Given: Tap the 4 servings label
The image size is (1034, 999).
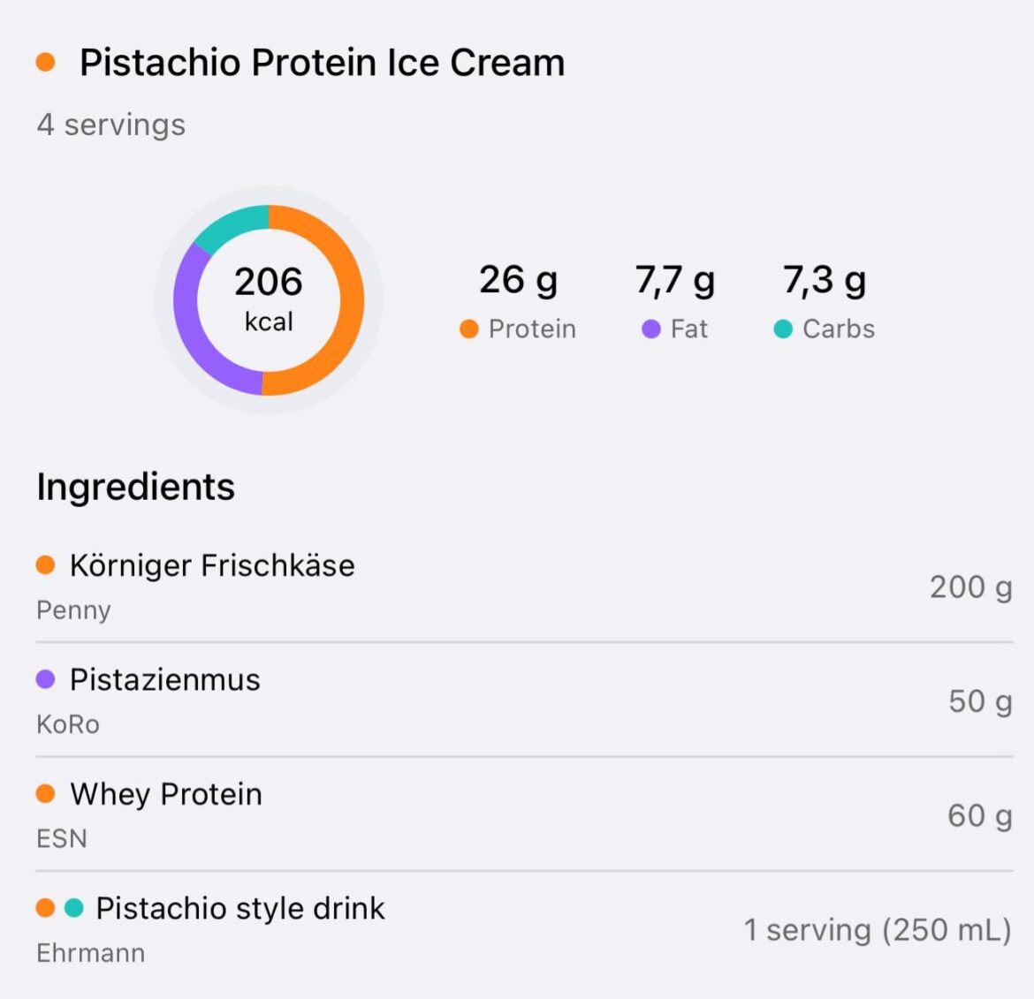Looking at the screenshot, I should (x=111, y=125).
